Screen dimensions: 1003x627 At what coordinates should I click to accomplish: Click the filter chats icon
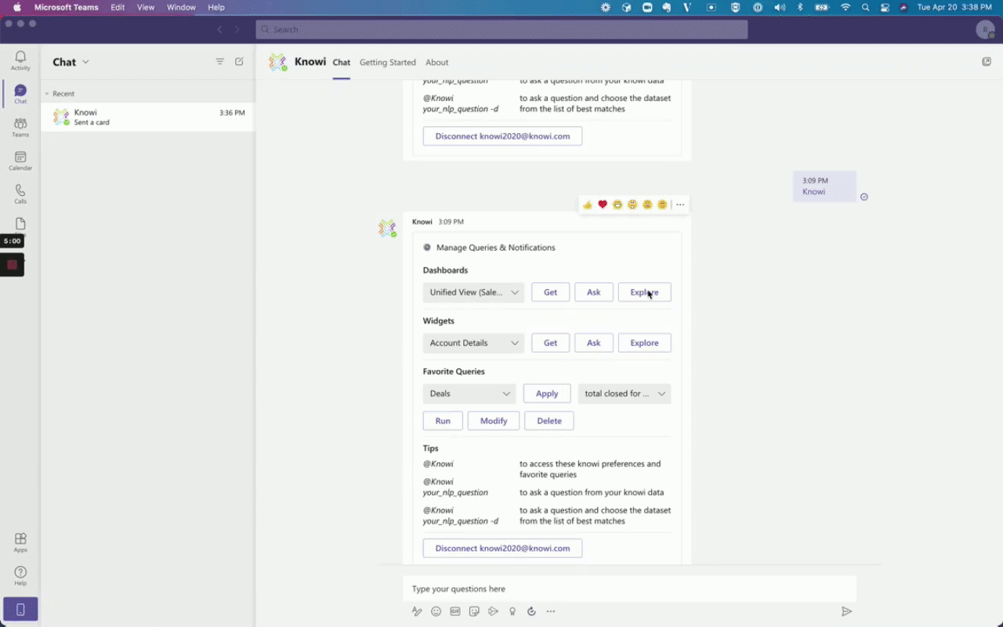[220, 62]
